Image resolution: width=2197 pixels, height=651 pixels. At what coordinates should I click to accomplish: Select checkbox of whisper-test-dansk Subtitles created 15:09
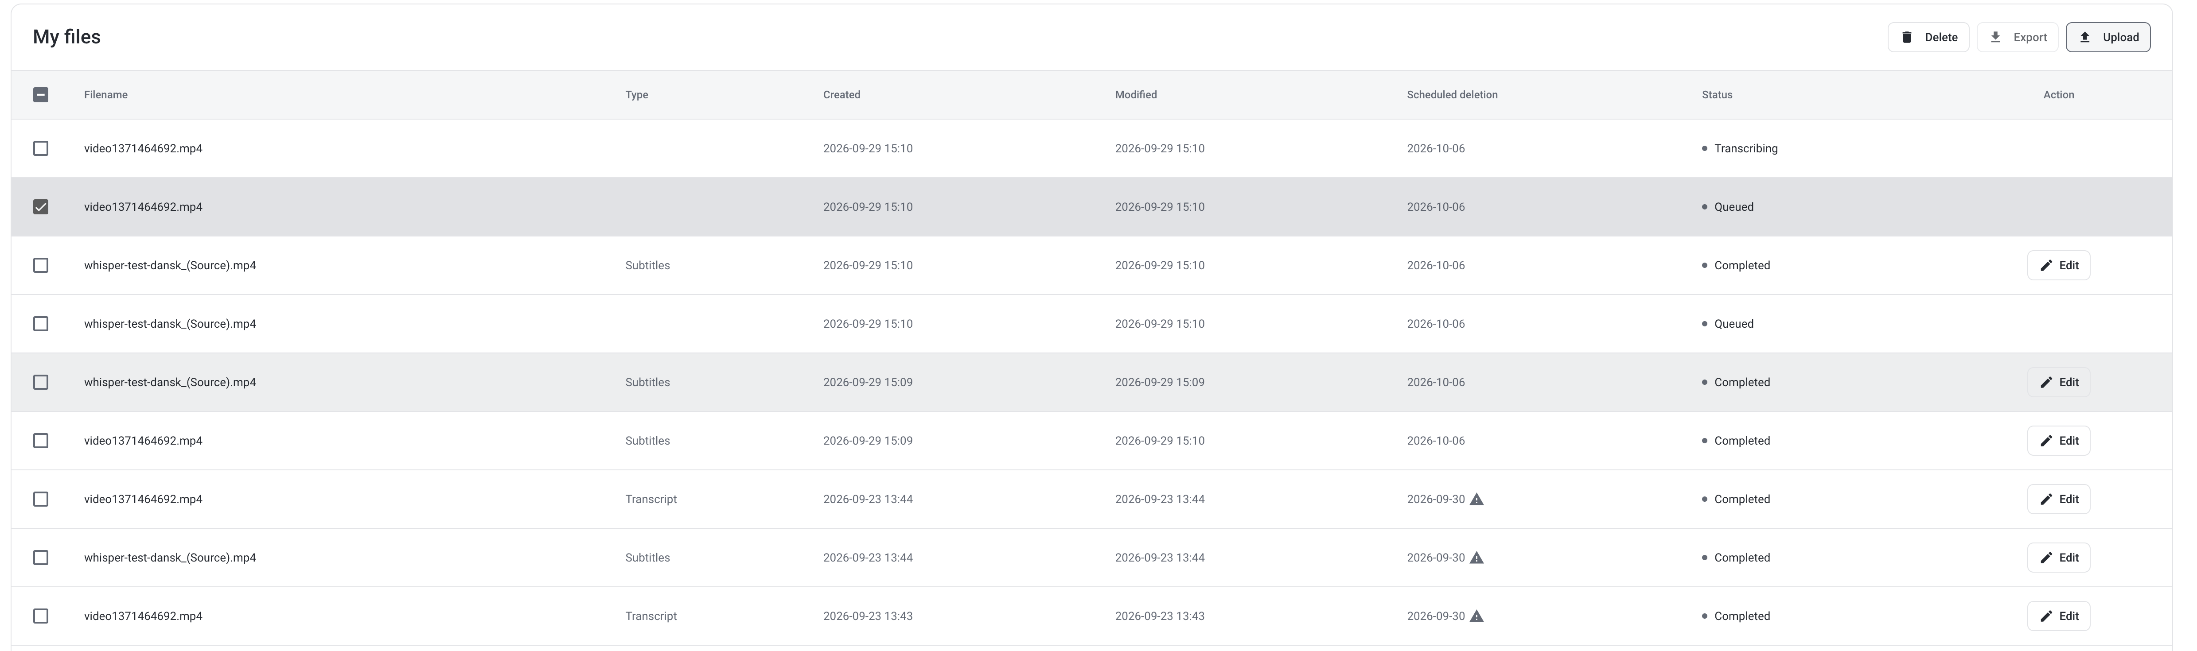[41, 383]
